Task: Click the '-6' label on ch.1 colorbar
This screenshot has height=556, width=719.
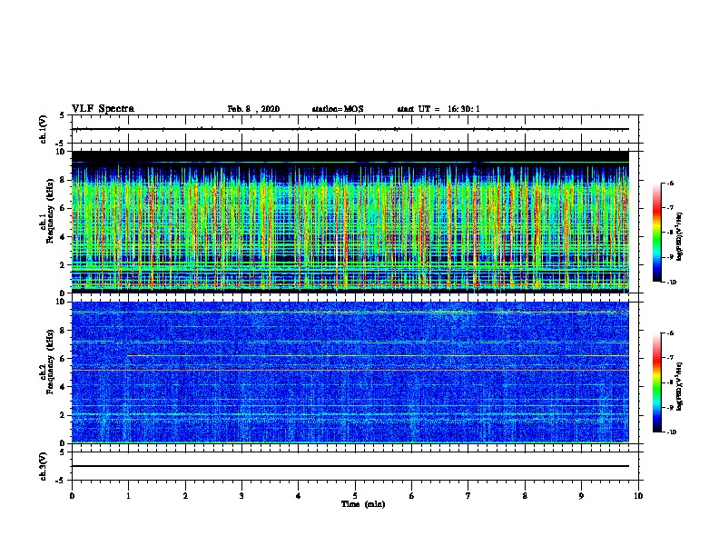Action: click(669, 183)
